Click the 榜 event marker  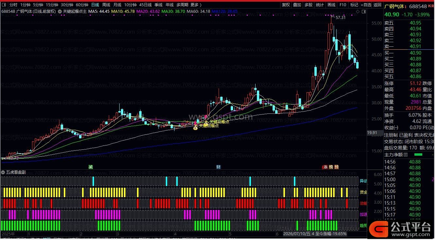click(331, 167)
